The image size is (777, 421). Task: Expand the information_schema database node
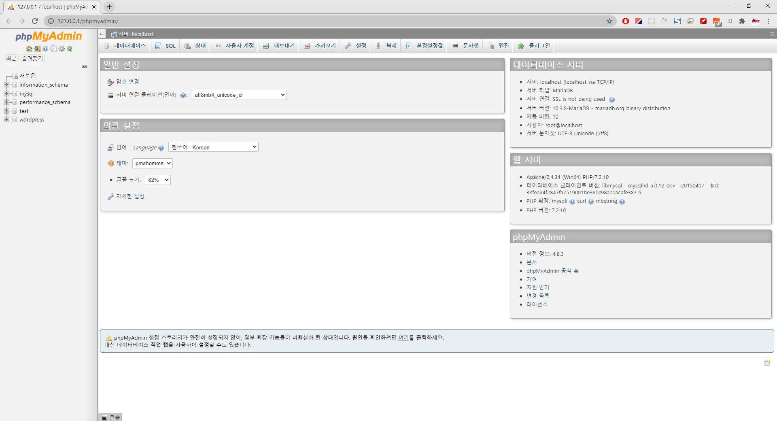[6, 85]
